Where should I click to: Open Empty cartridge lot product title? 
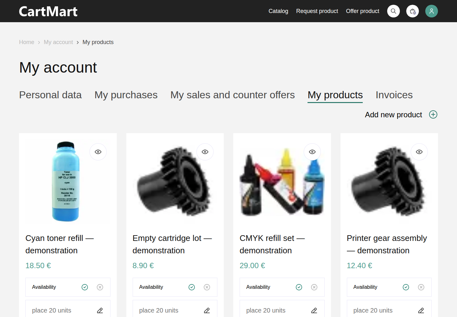coord(172,244)
